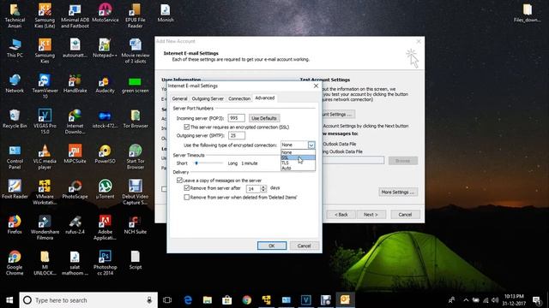Select the NCH Suite desktop icon
The height and width of the screenshot is (308, 549).
(x=136, y=224)
